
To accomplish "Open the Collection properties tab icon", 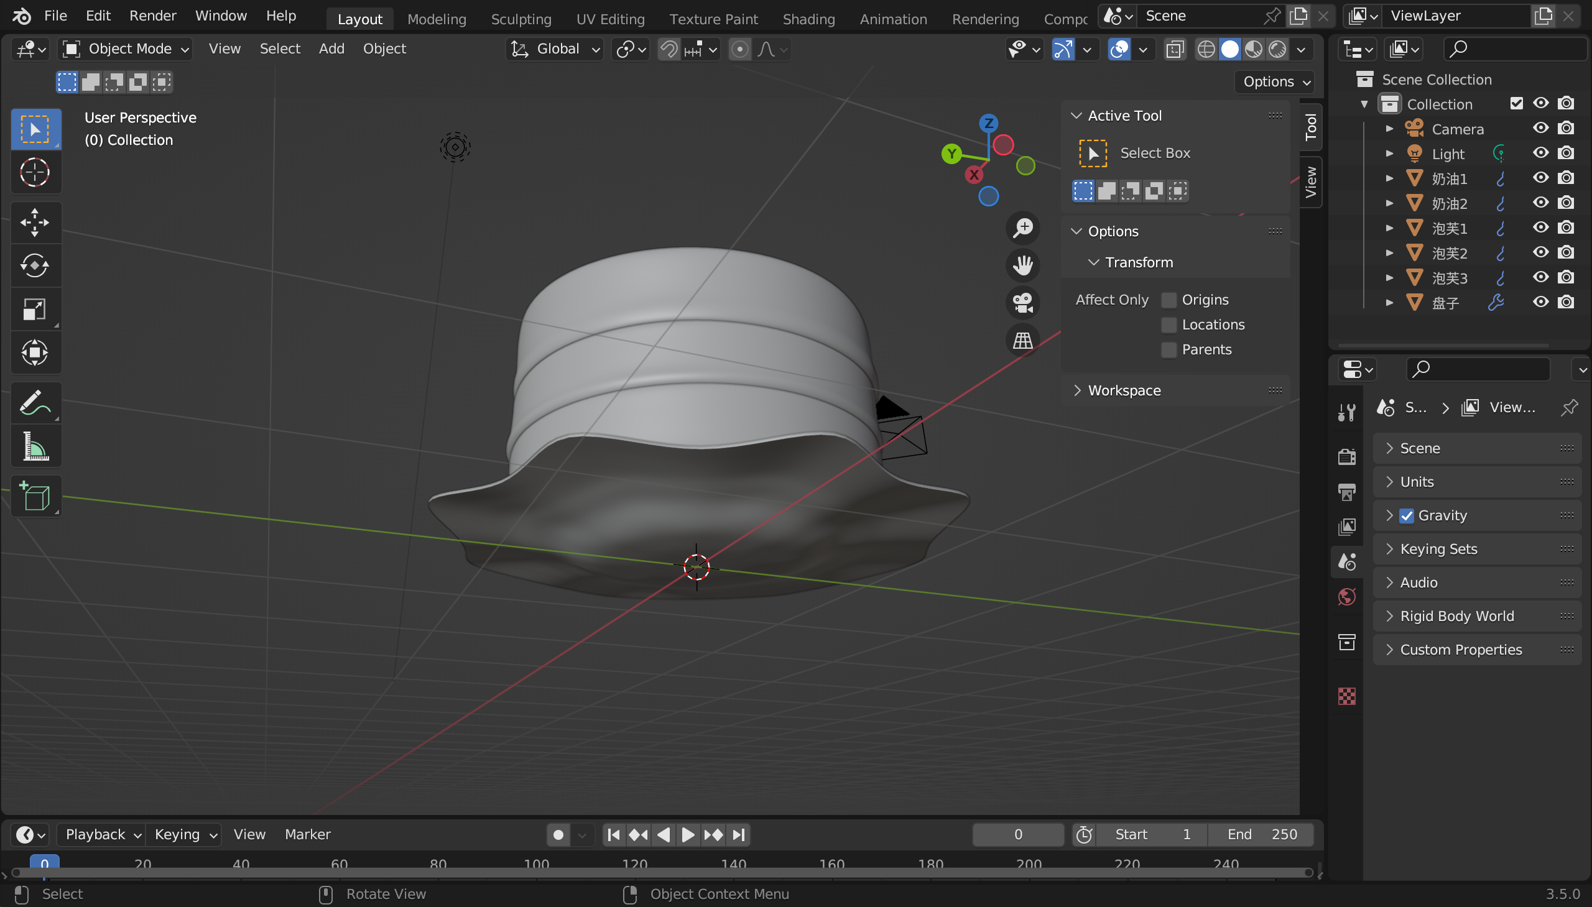I will point(1346,642).
